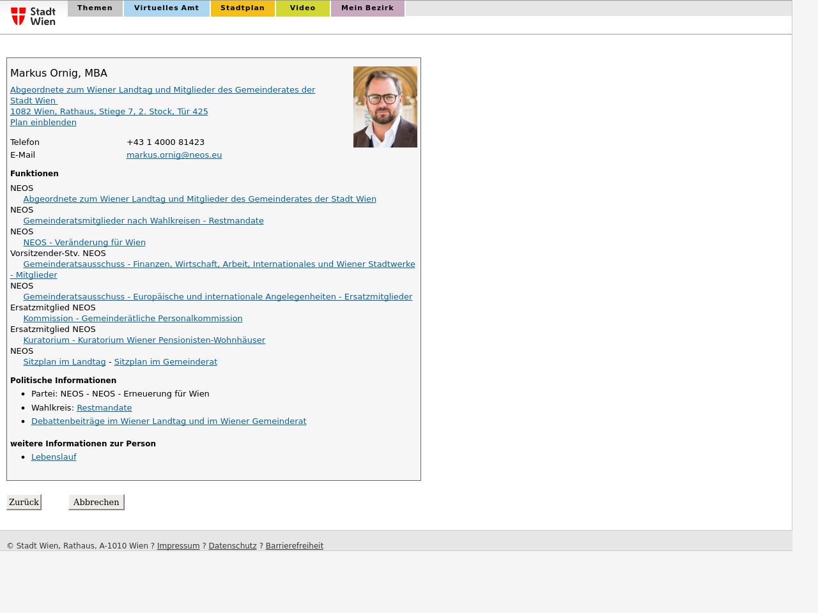Open Gemeinderatsmitglieder nach Wahlkreisen - Restmandate
818x613 pixels.
click(143, 220)
